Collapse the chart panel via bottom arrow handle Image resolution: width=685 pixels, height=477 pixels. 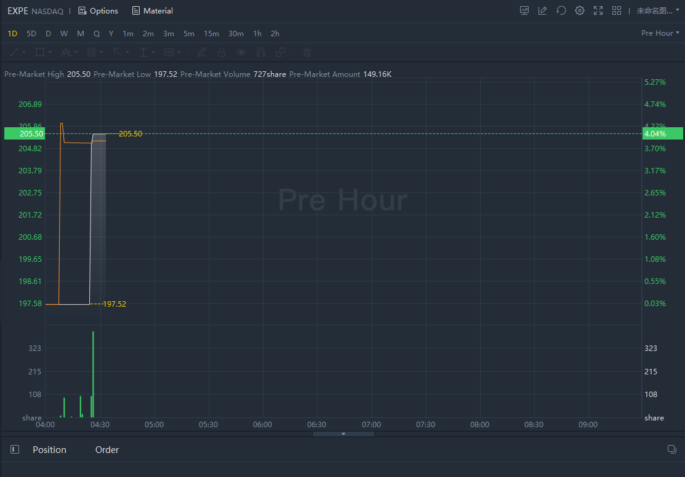point(343,434)
